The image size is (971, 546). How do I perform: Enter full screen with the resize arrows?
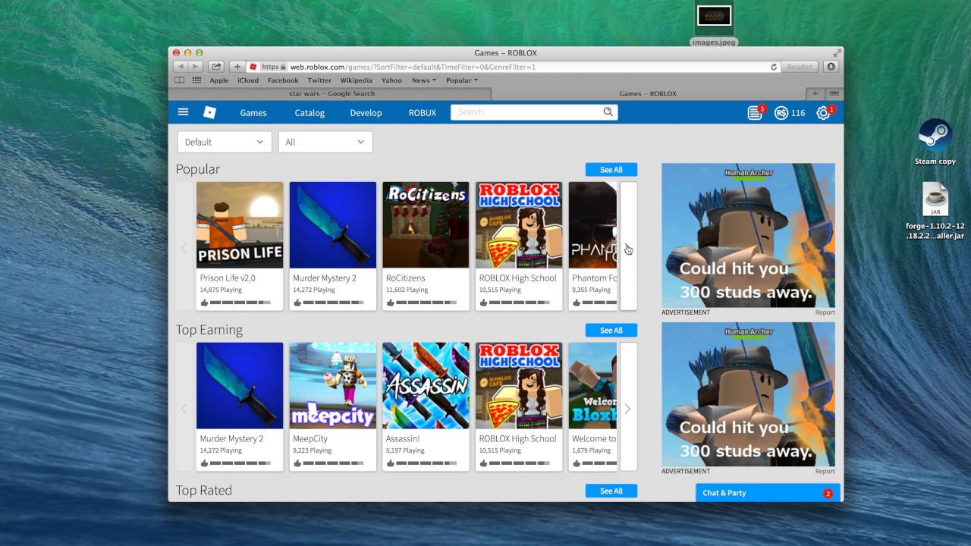click(x=837, y=53)
